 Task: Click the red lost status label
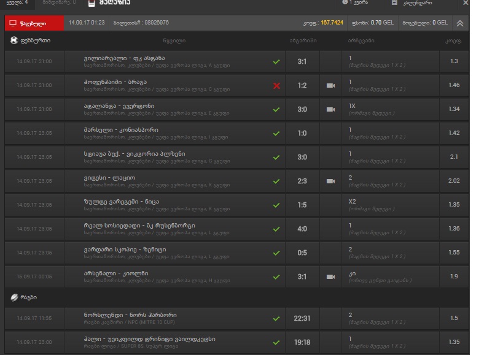pyautogui.click(x=34, y=23)
